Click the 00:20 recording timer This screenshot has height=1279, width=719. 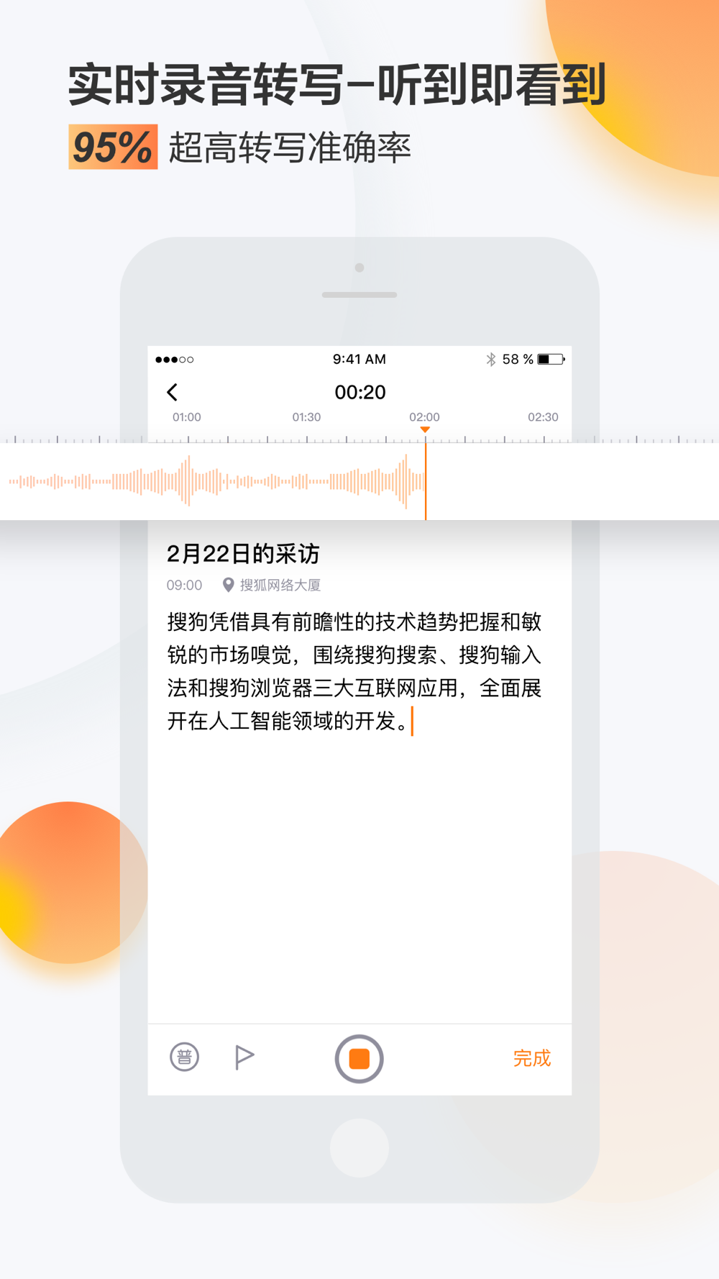click(x=360, y=392)
